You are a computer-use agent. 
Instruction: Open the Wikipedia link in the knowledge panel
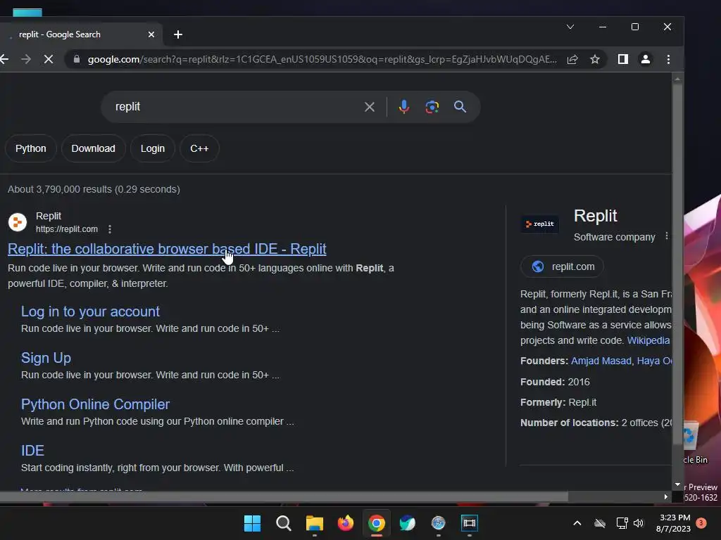(648, 340)
